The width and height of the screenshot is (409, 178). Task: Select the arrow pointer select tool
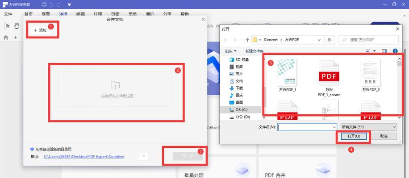(x=8, y=26)
